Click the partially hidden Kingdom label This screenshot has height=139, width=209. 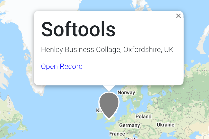[x=98, y=110]
